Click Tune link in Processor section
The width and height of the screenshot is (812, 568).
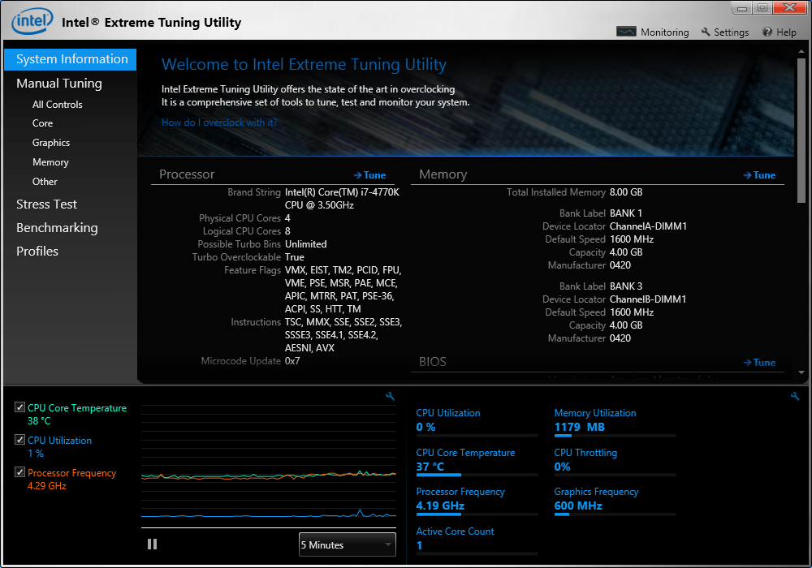coord(369,175)
